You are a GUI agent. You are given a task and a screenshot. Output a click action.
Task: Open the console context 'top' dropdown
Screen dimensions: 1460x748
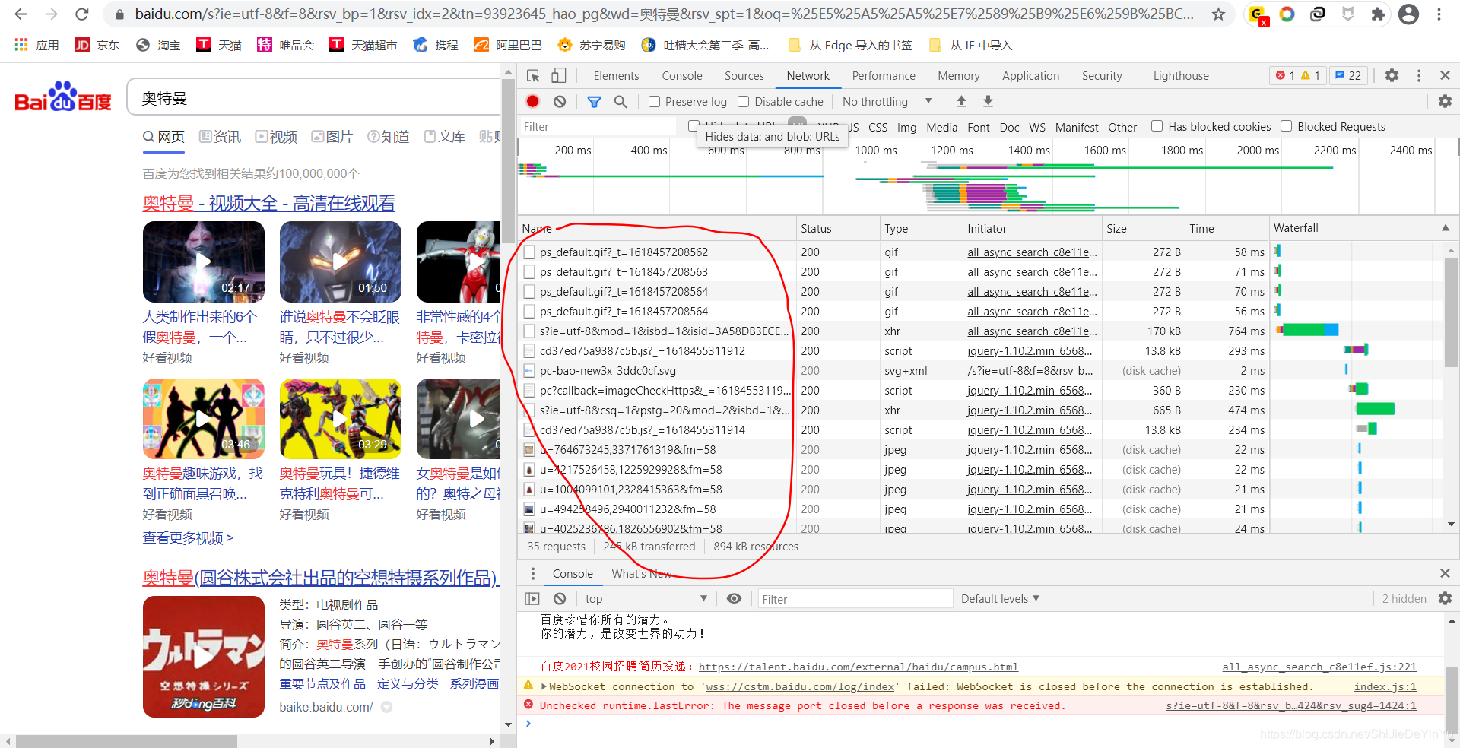click(x=646, y=599)
